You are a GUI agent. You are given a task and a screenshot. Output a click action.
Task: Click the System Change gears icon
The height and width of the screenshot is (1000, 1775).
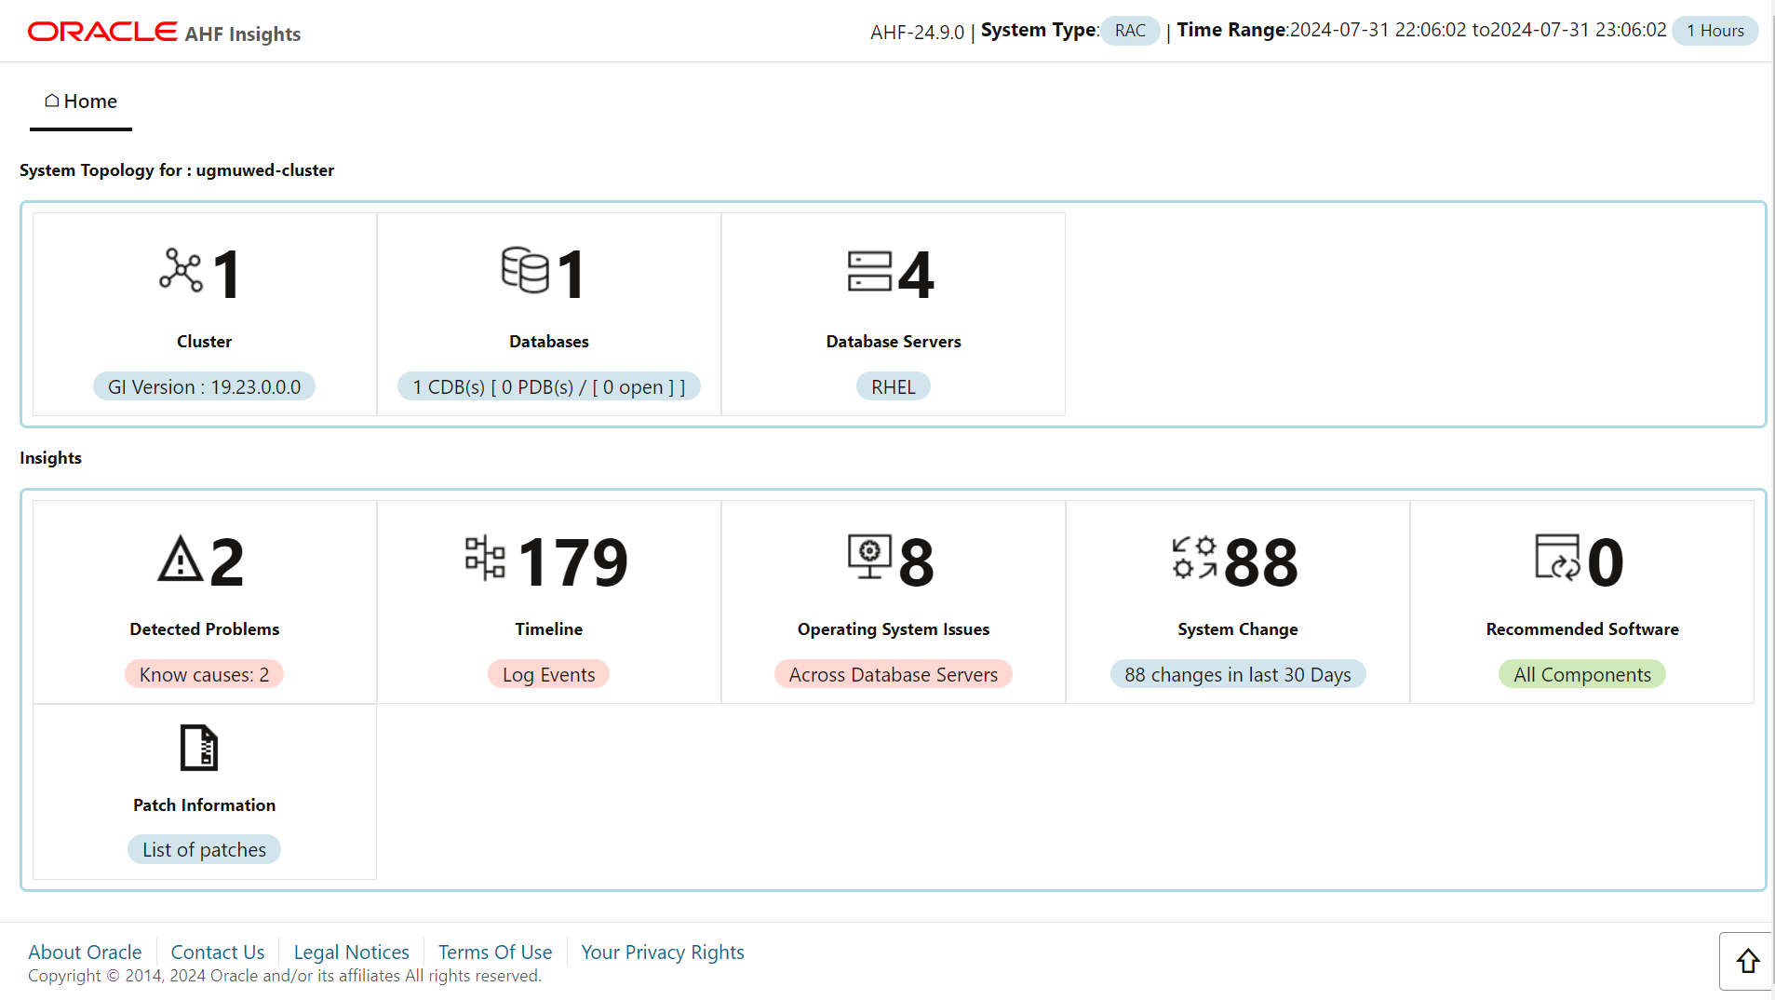1195,558
